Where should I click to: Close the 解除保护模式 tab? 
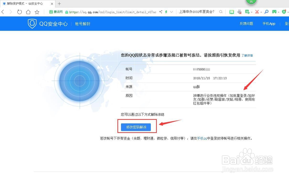pos(52,4)
